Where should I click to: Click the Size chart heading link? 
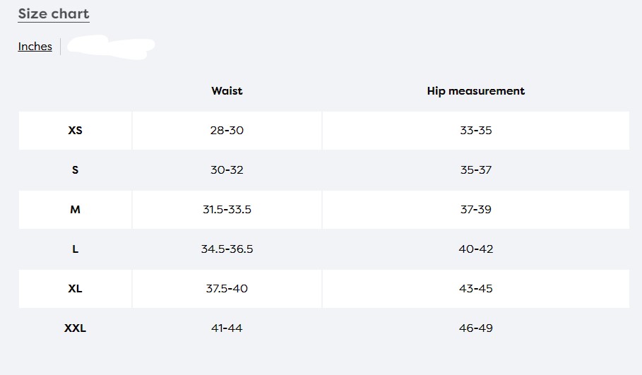point(54,13)
